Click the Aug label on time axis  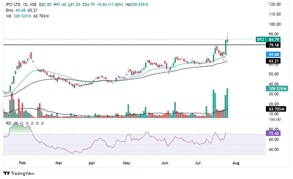236,163
